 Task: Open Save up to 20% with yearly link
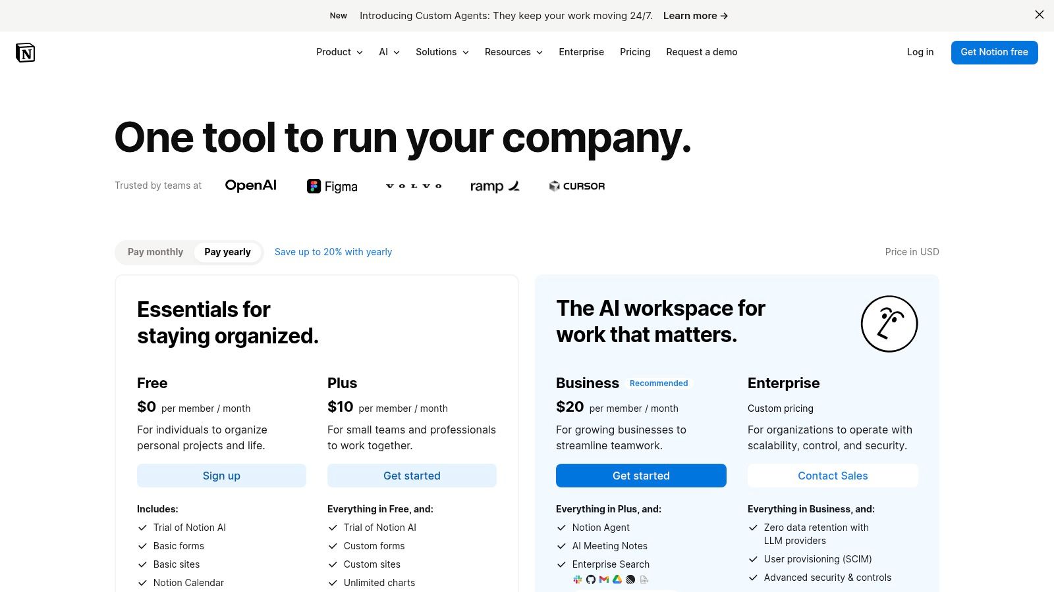(333, 252)
